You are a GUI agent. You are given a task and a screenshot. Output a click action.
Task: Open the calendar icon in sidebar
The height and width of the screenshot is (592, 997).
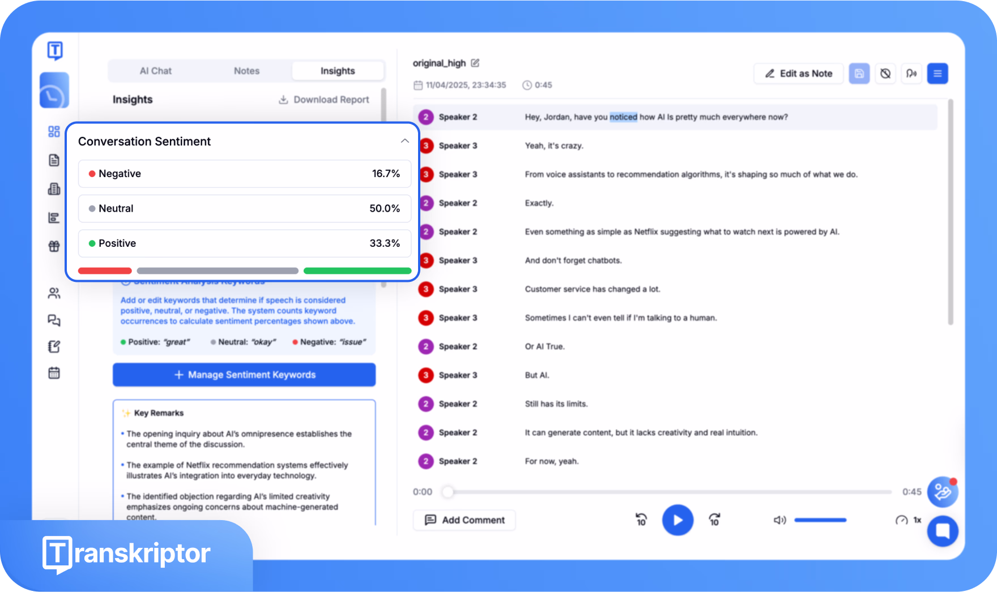click(x=54, y=373)
